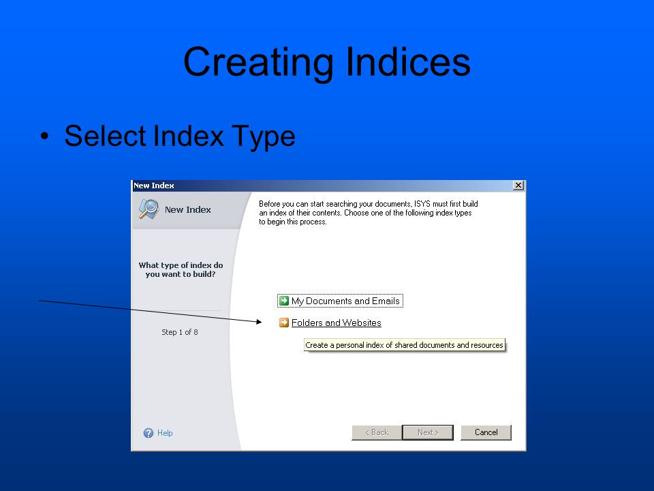Click the blue Help question mark icon

tap(149, 433)
